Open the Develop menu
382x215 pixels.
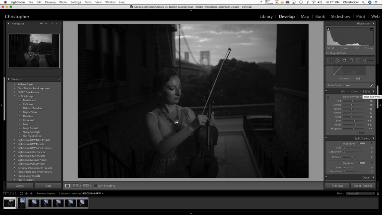50,2
